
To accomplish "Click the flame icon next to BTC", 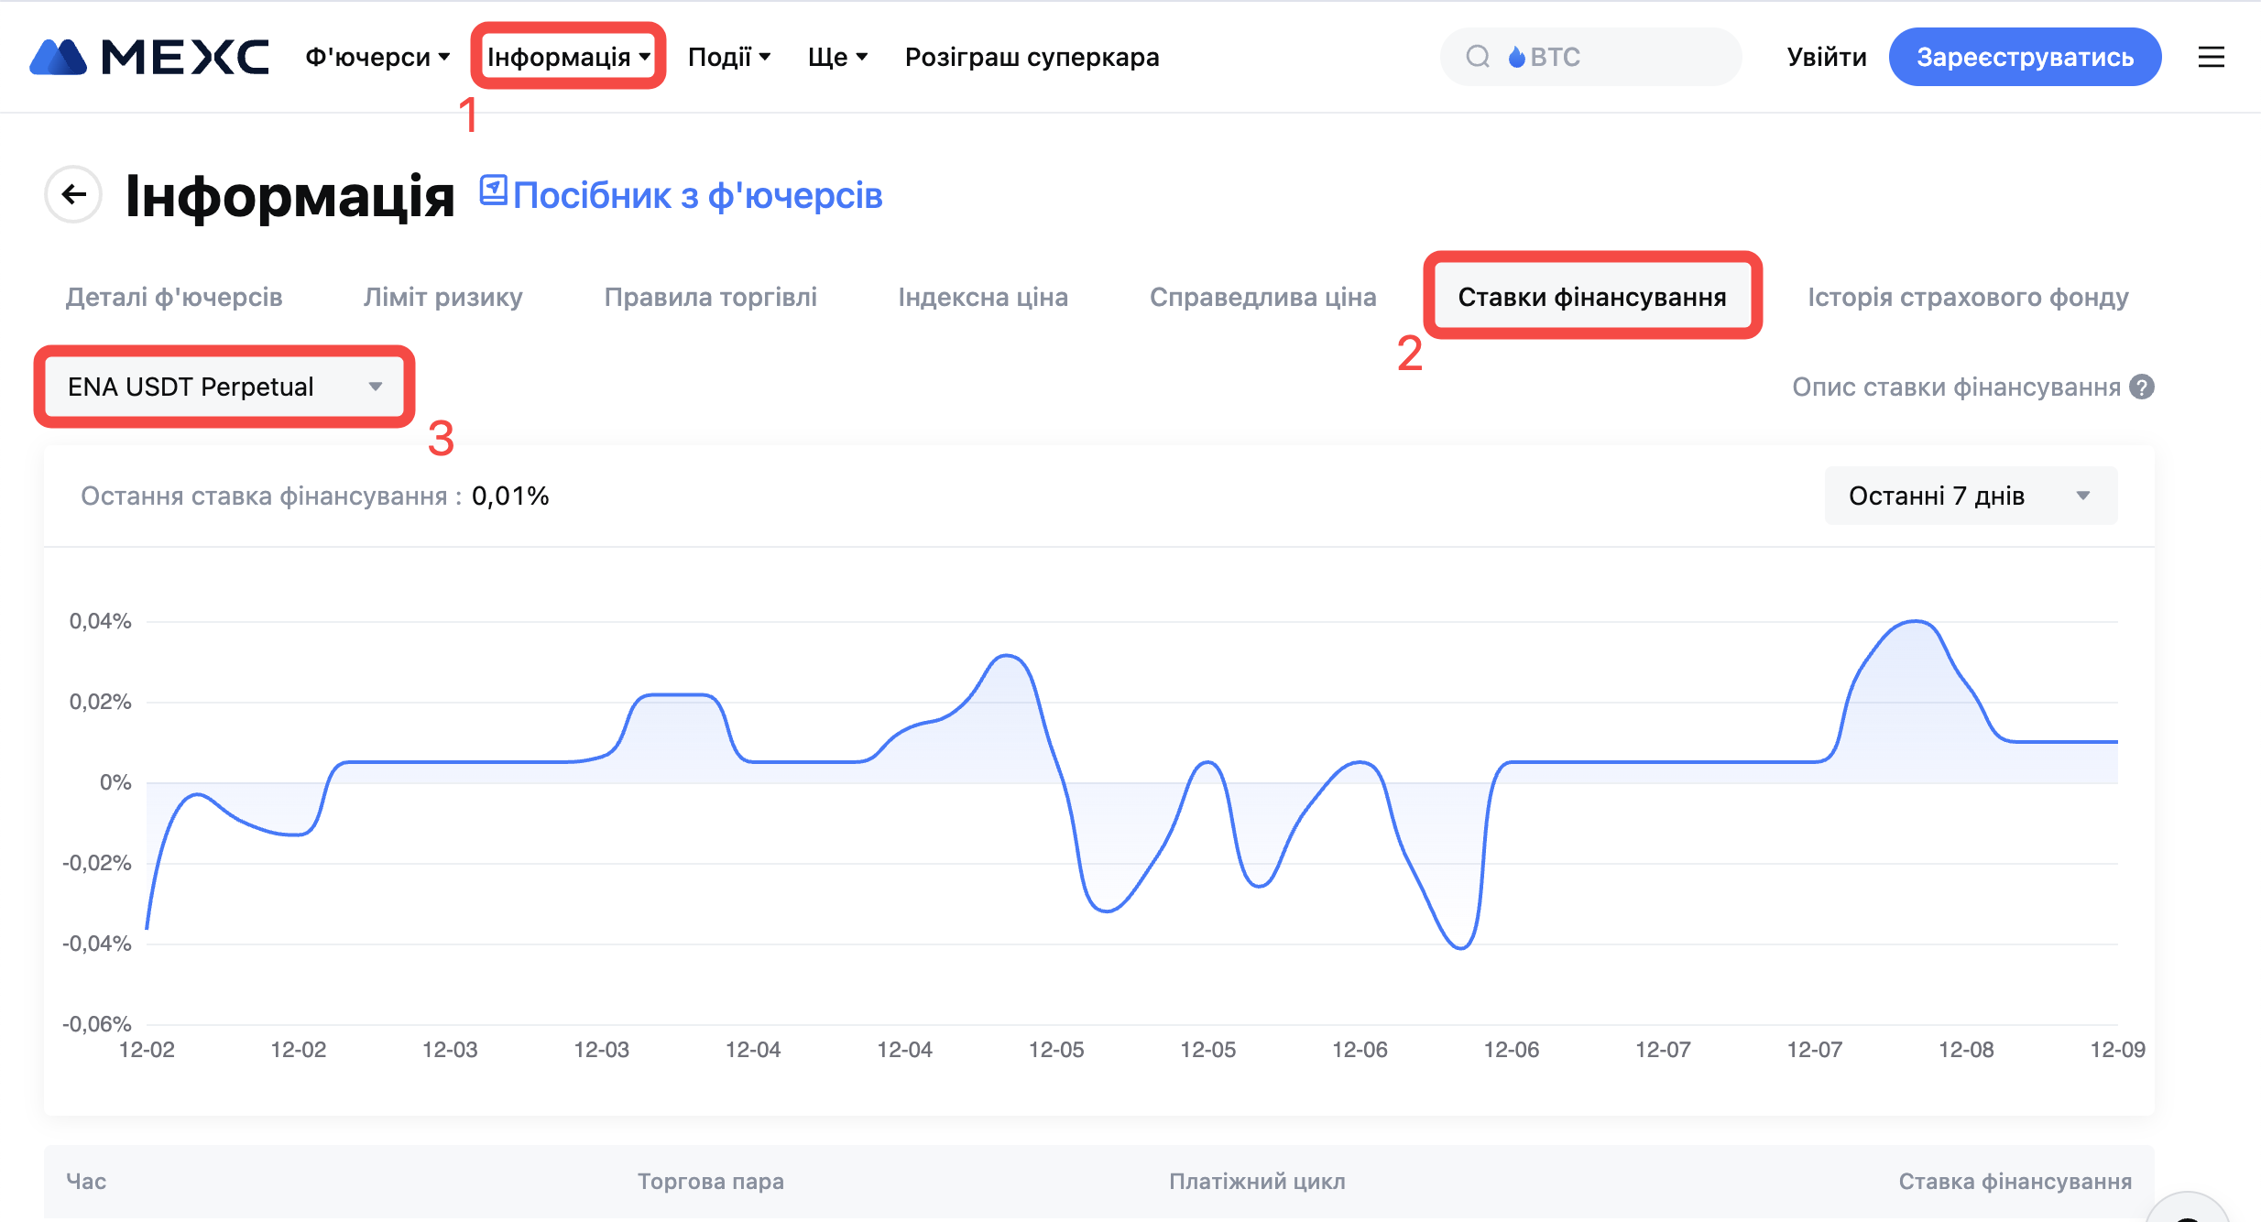I will click(x=1516, y=57).
